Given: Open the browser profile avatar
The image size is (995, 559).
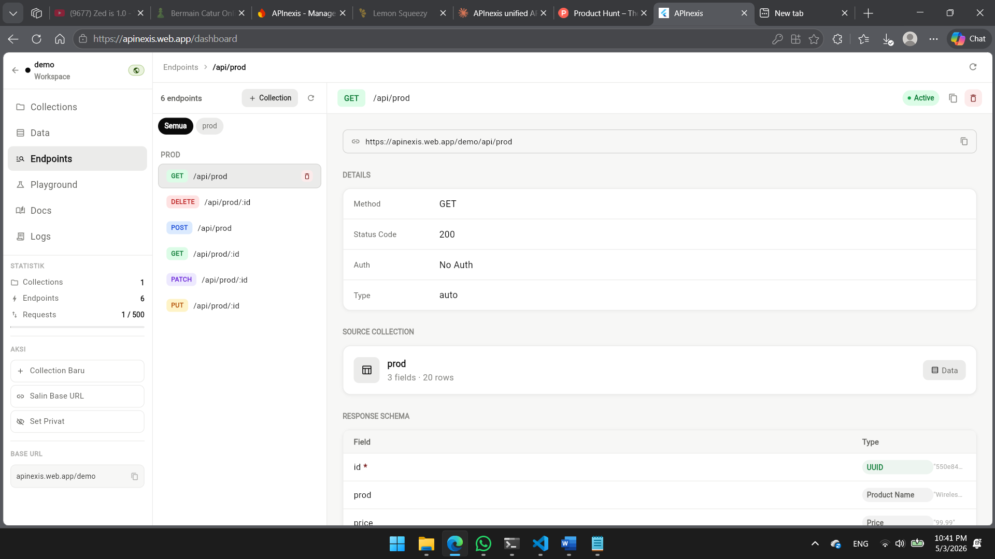Looking at the screenshot, I should (910, 39).
